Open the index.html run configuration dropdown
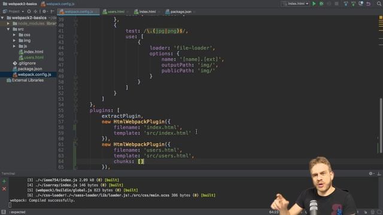The width and height of the screenshot is (383, 215). 295,4
